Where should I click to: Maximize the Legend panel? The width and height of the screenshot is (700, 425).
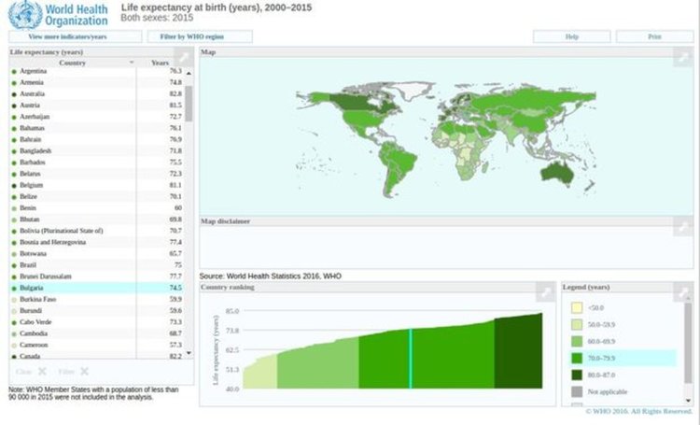click(x=683, y=292)
